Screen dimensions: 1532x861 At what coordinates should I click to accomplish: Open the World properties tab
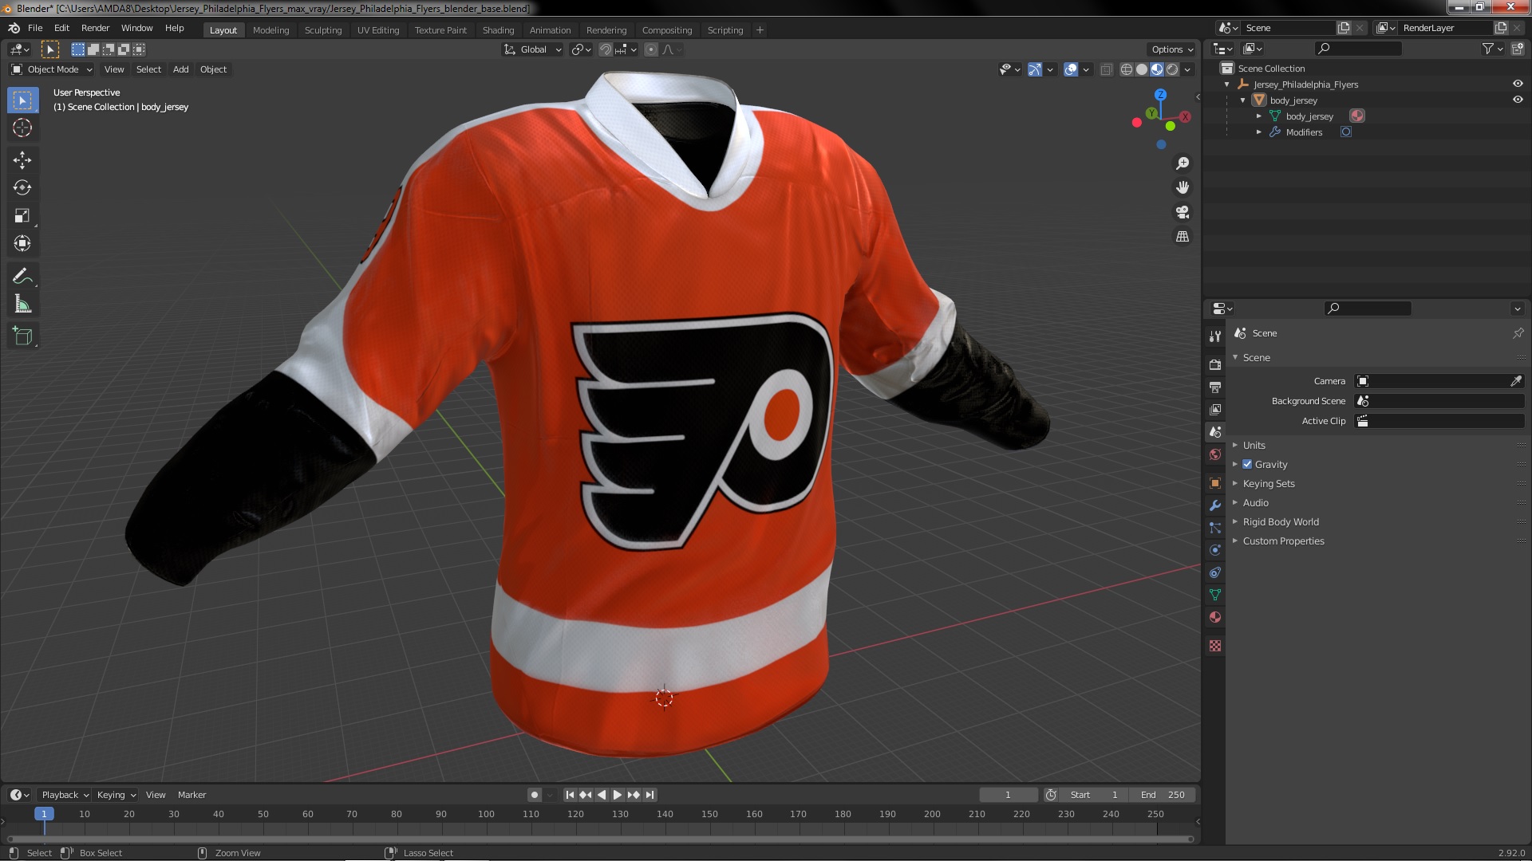click(1215, 454)
